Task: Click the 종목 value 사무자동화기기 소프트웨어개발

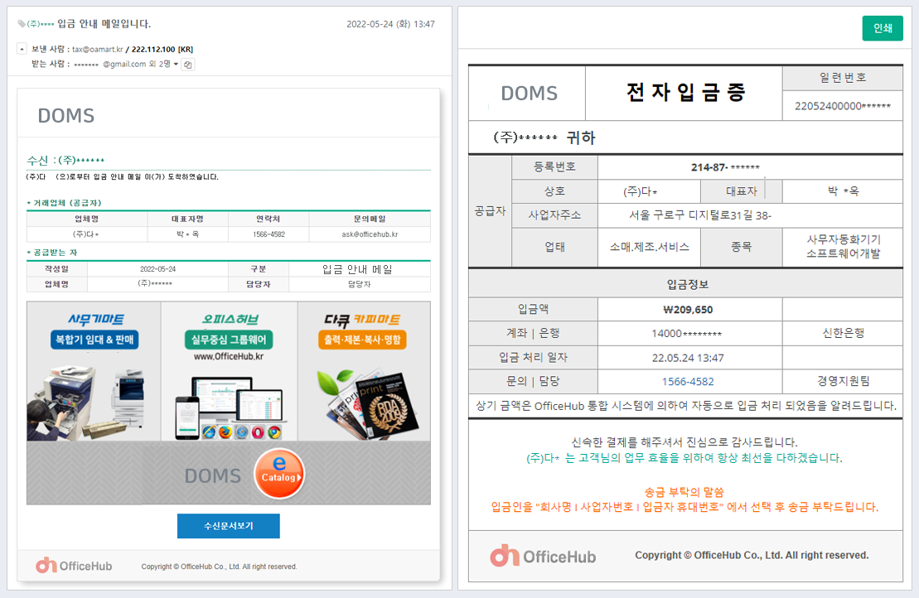Action: point(843,247)
